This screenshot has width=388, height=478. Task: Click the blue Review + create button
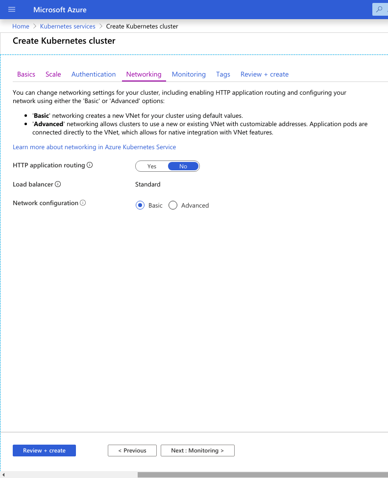click(x=44, y=451)
